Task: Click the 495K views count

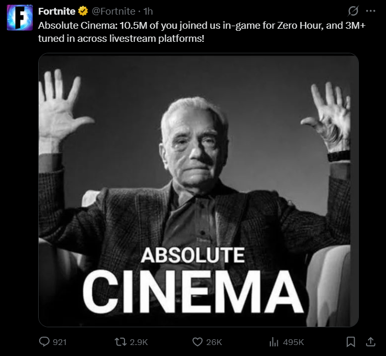Action: (x=293, y=342)
